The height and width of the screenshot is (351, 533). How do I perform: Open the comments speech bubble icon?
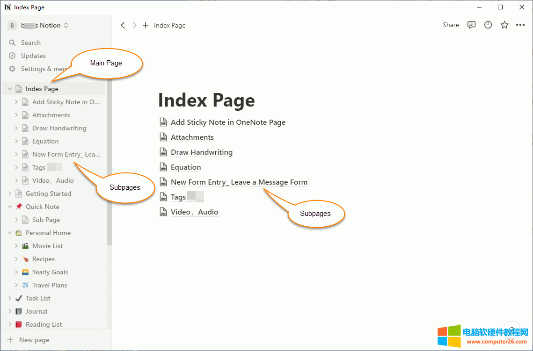pyautogui.click(x=472, y=25)
